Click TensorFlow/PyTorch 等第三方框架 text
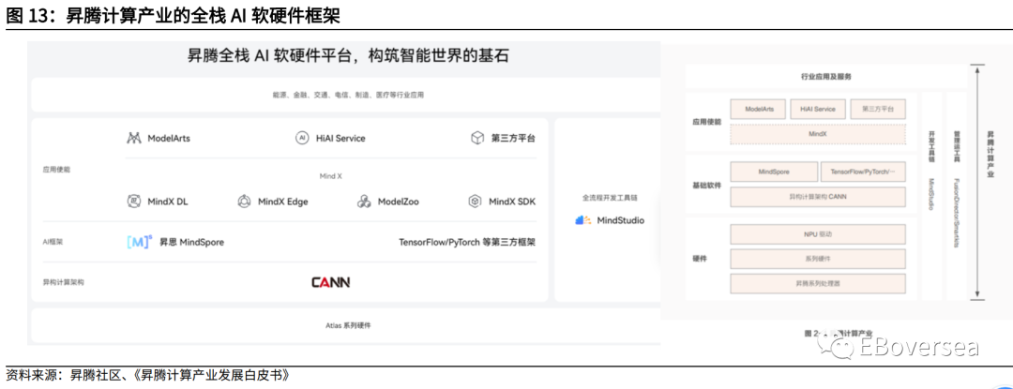The height and width of the screenshot is (389, 1013). click(467, 243)
